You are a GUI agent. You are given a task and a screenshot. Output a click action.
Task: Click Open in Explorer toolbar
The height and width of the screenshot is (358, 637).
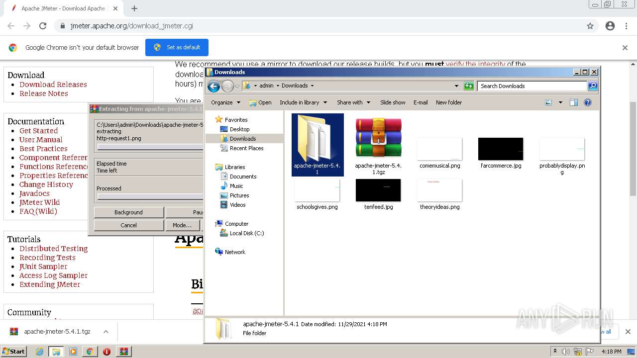tap(260, 102)
